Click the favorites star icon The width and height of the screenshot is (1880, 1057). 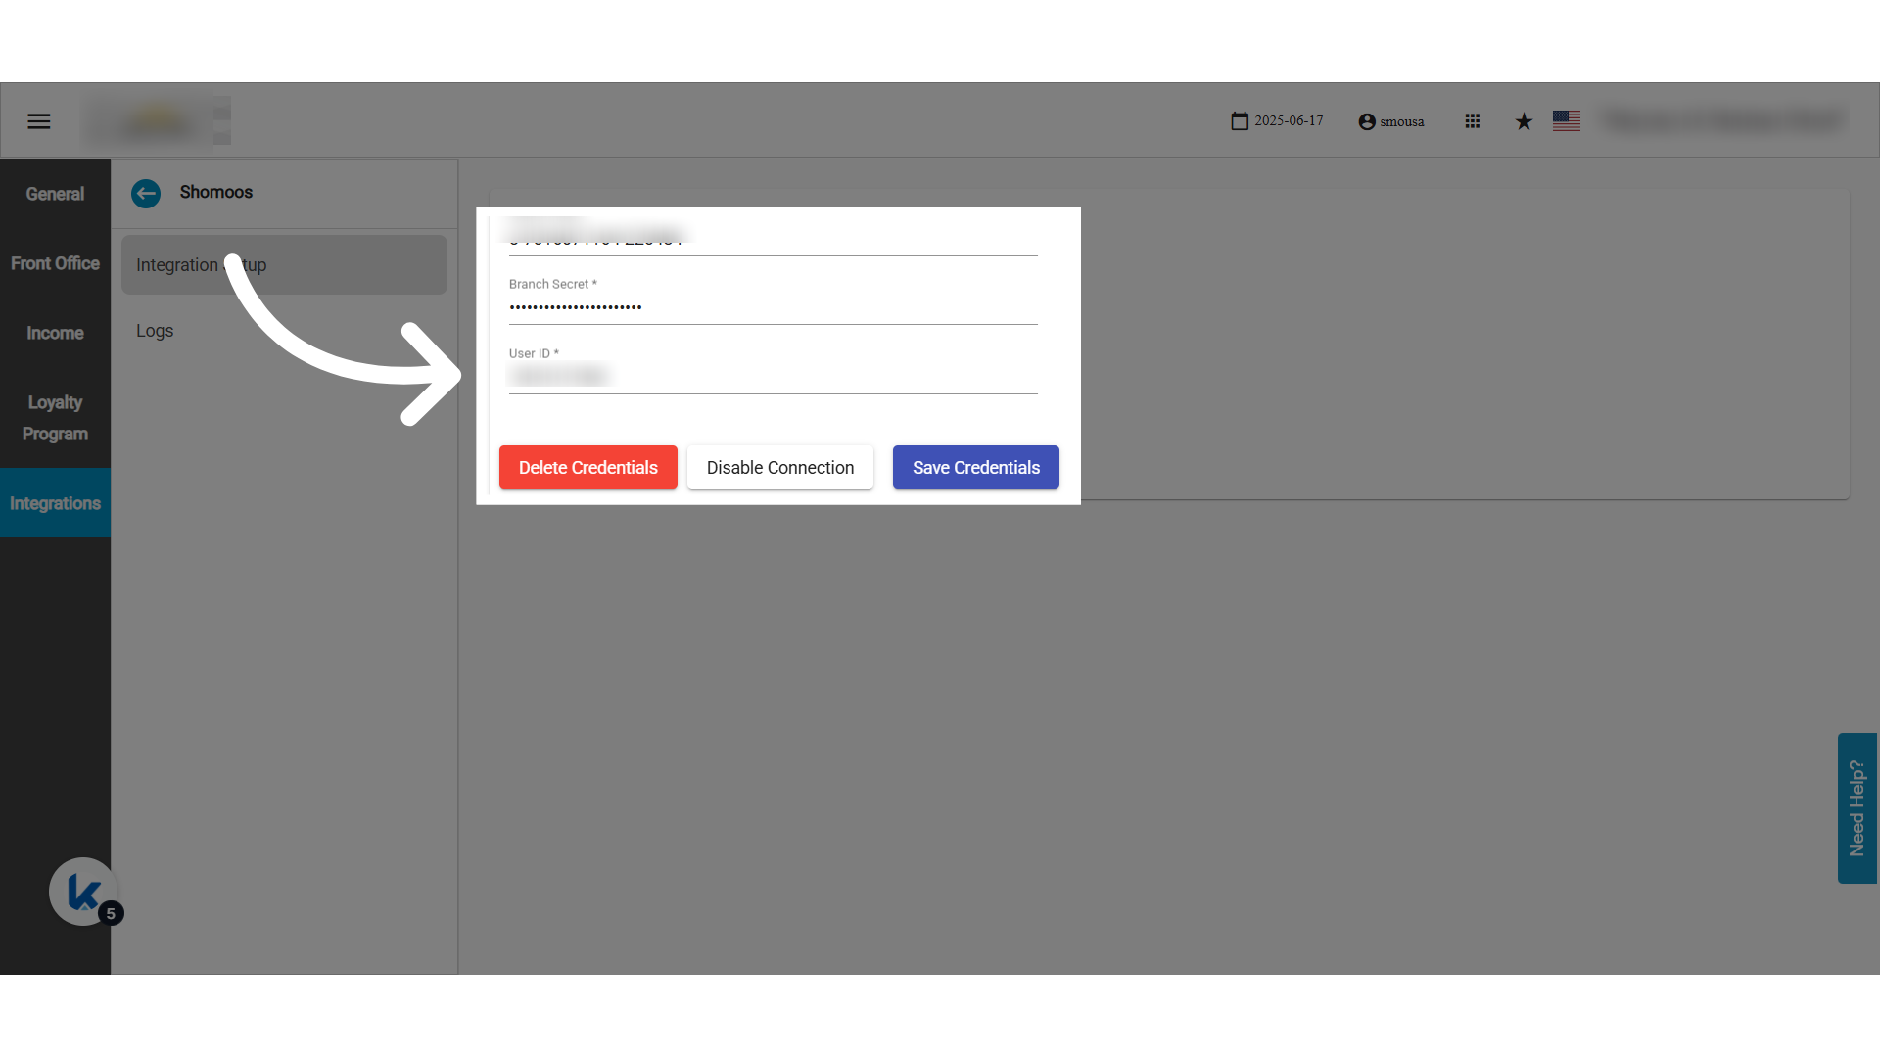[x=1524, y=121]
